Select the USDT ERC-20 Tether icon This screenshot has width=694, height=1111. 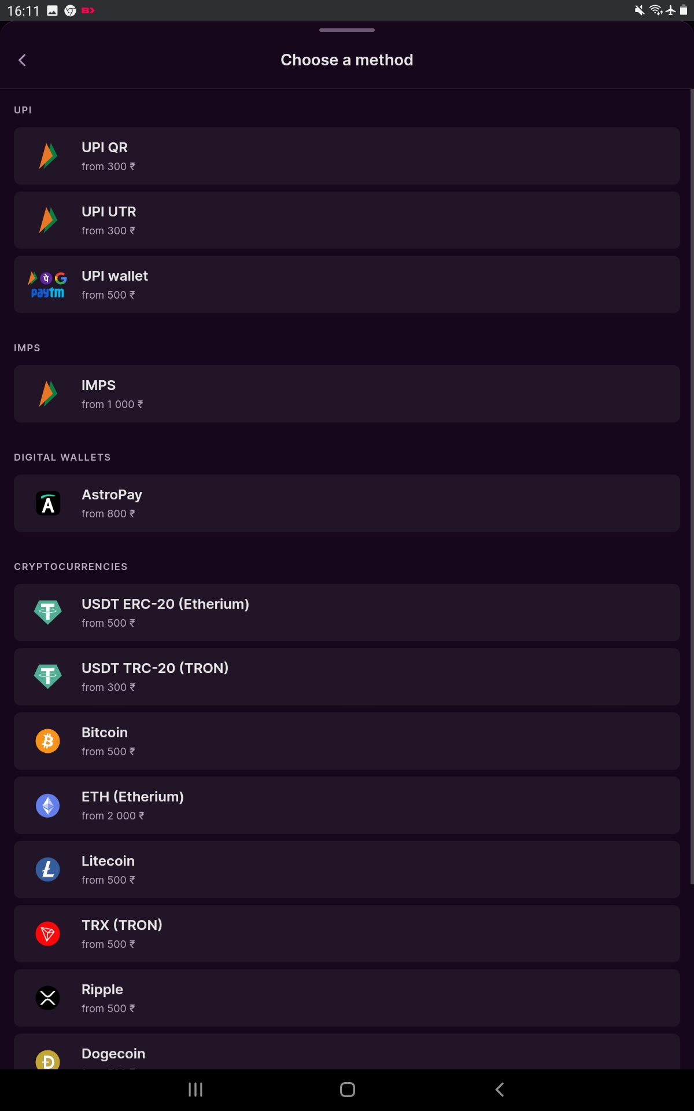click(48, 612)
